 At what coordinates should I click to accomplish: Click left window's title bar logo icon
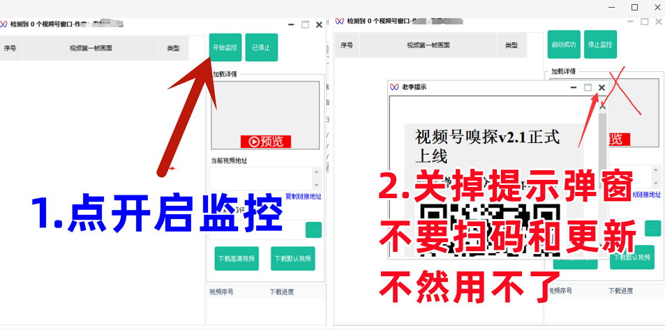point(3,24)
